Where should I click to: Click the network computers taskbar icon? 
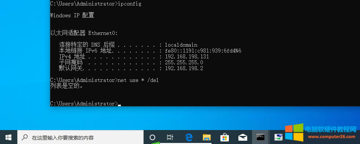click(278, 137)
